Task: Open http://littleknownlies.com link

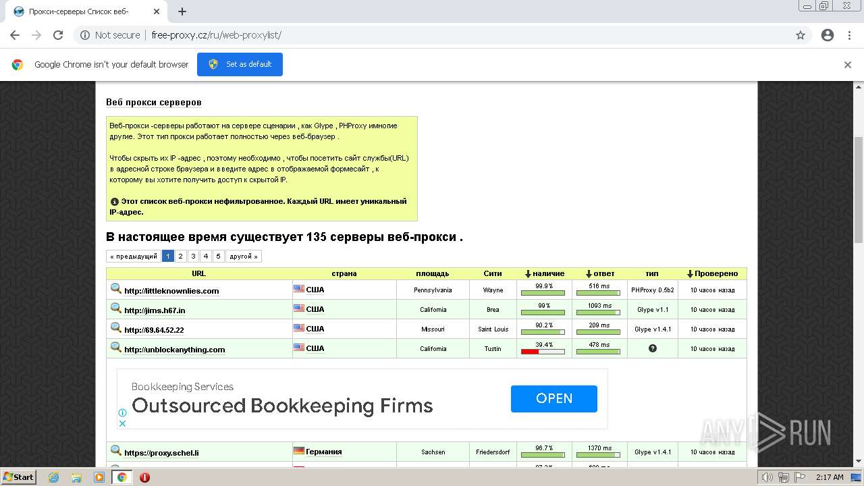Action: tap(171, 291)
